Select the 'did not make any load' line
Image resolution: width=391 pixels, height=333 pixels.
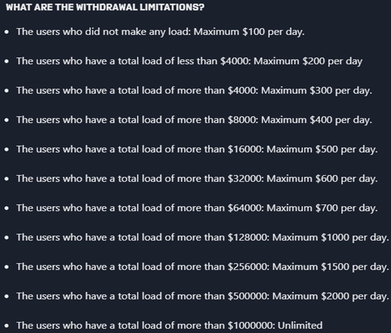click(x=161, y=32)
